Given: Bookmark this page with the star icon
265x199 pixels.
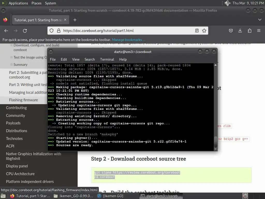Looking at the screenshot, I should click(204, 31).
